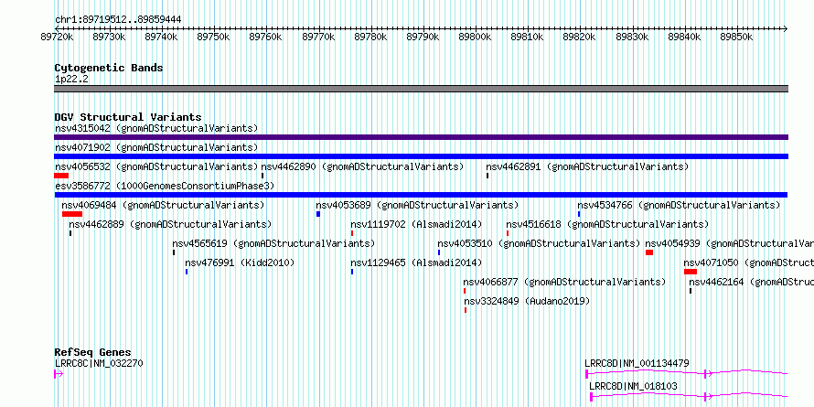The height and width of the screenshot is (407, 814).
Task: Open the nsv4066877 variant label
Action: coord(564,282)
